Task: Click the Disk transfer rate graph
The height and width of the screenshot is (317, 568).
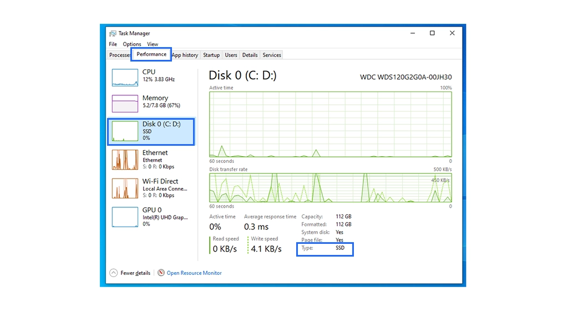Action: coord(330,187)
